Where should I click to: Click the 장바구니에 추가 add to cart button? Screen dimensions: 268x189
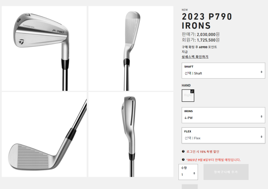tap(226, 172)
